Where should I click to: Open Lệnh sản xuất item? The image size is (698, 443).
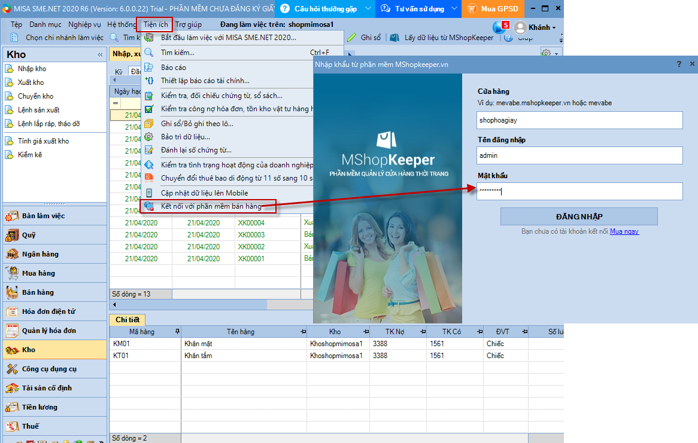pyautogui.click(x=38, y=110)
